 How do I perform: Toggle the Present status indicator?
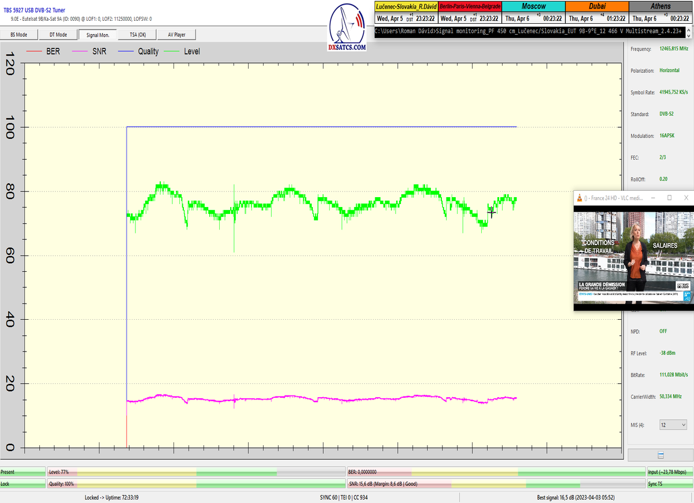[x=23, y=472]
